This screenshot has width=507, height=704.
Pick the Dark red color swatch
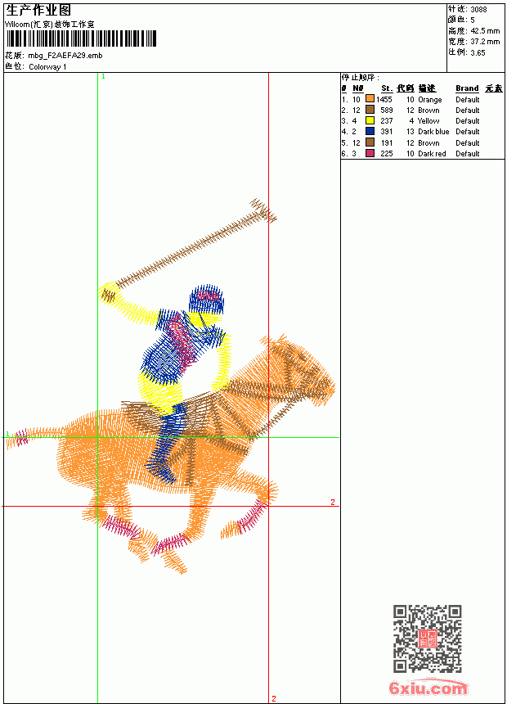coord(370,153)
